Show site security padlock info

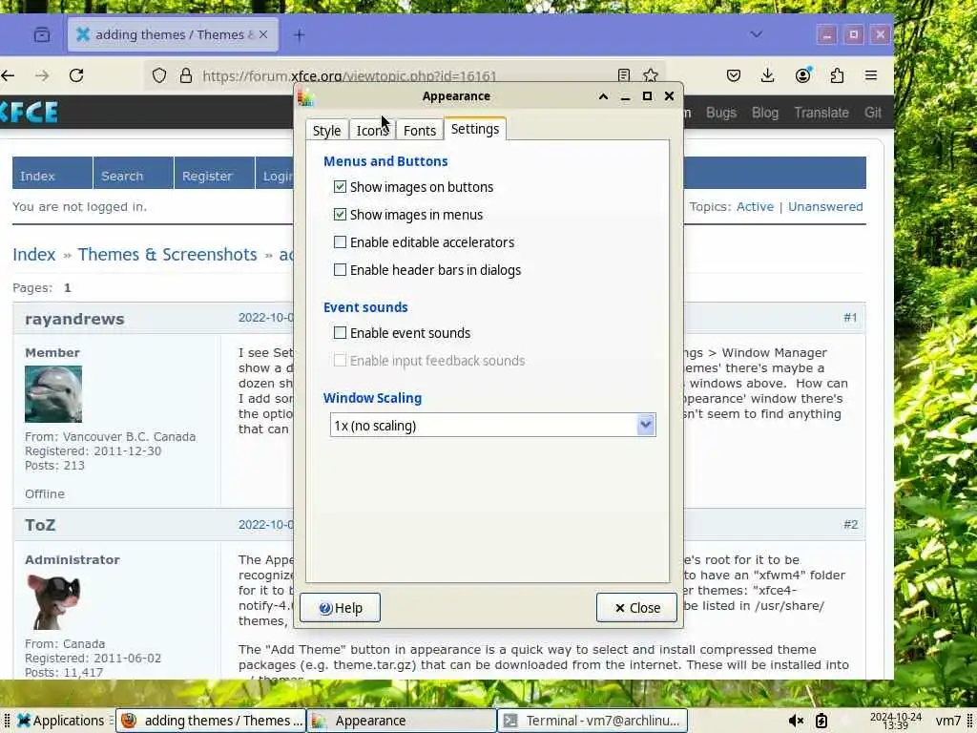pyautogui.click(x=186, y=76)
